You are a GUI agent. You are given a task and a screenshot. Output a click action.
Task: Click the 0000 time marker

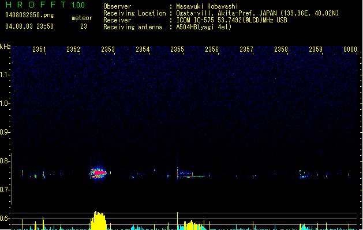coord(350,49)
